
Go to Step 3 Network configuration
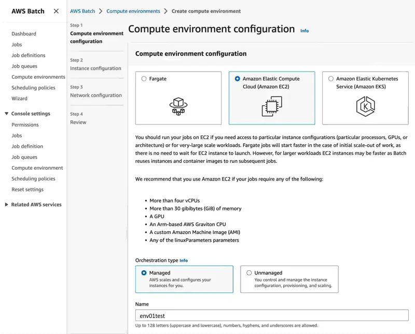96,95
